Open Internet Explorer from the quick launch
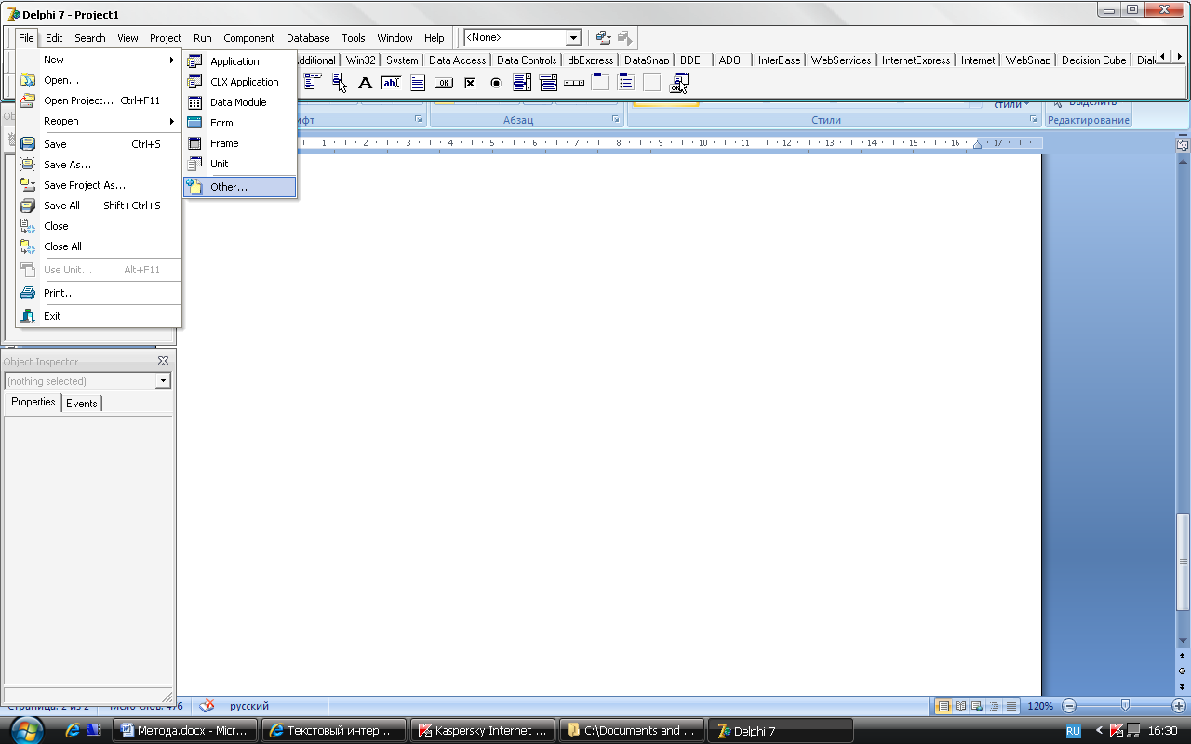 [73, 730]
